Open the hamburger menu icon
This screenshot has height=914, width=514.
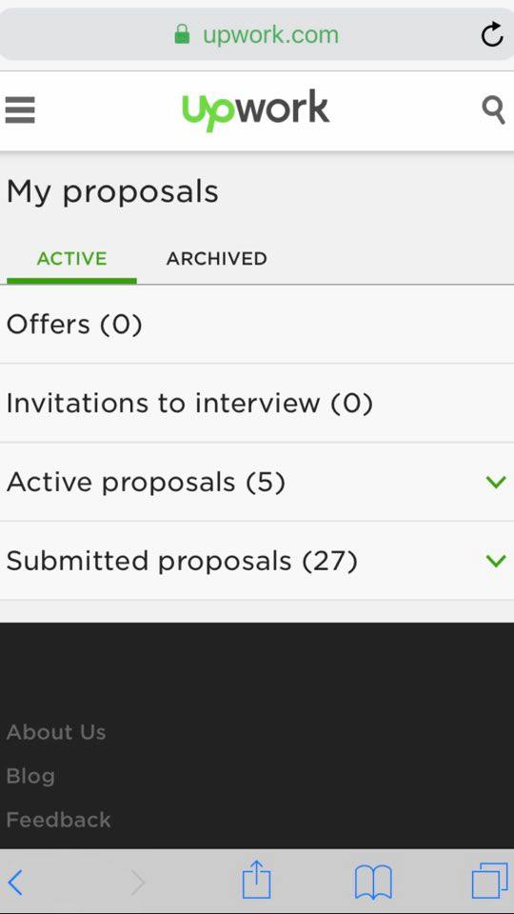click(x=20, y=110)
